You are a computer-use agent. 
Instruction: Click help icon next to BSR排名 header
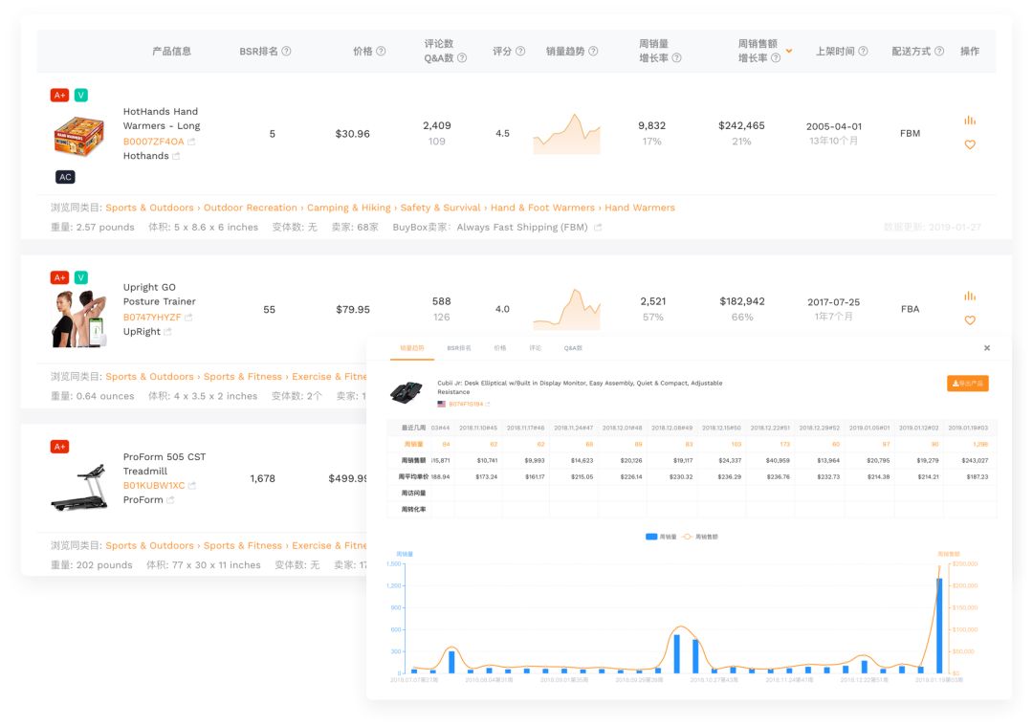(286, 52)
